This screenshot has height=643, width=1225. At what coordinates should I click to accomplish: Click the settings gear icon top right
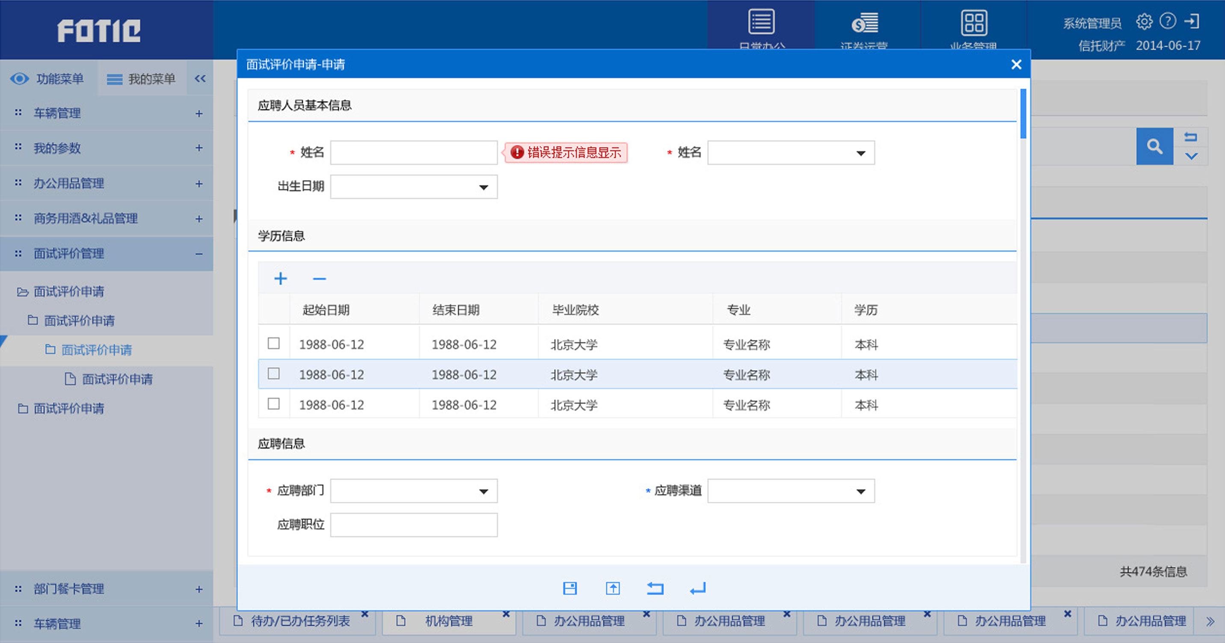(x=1145, y=21)
